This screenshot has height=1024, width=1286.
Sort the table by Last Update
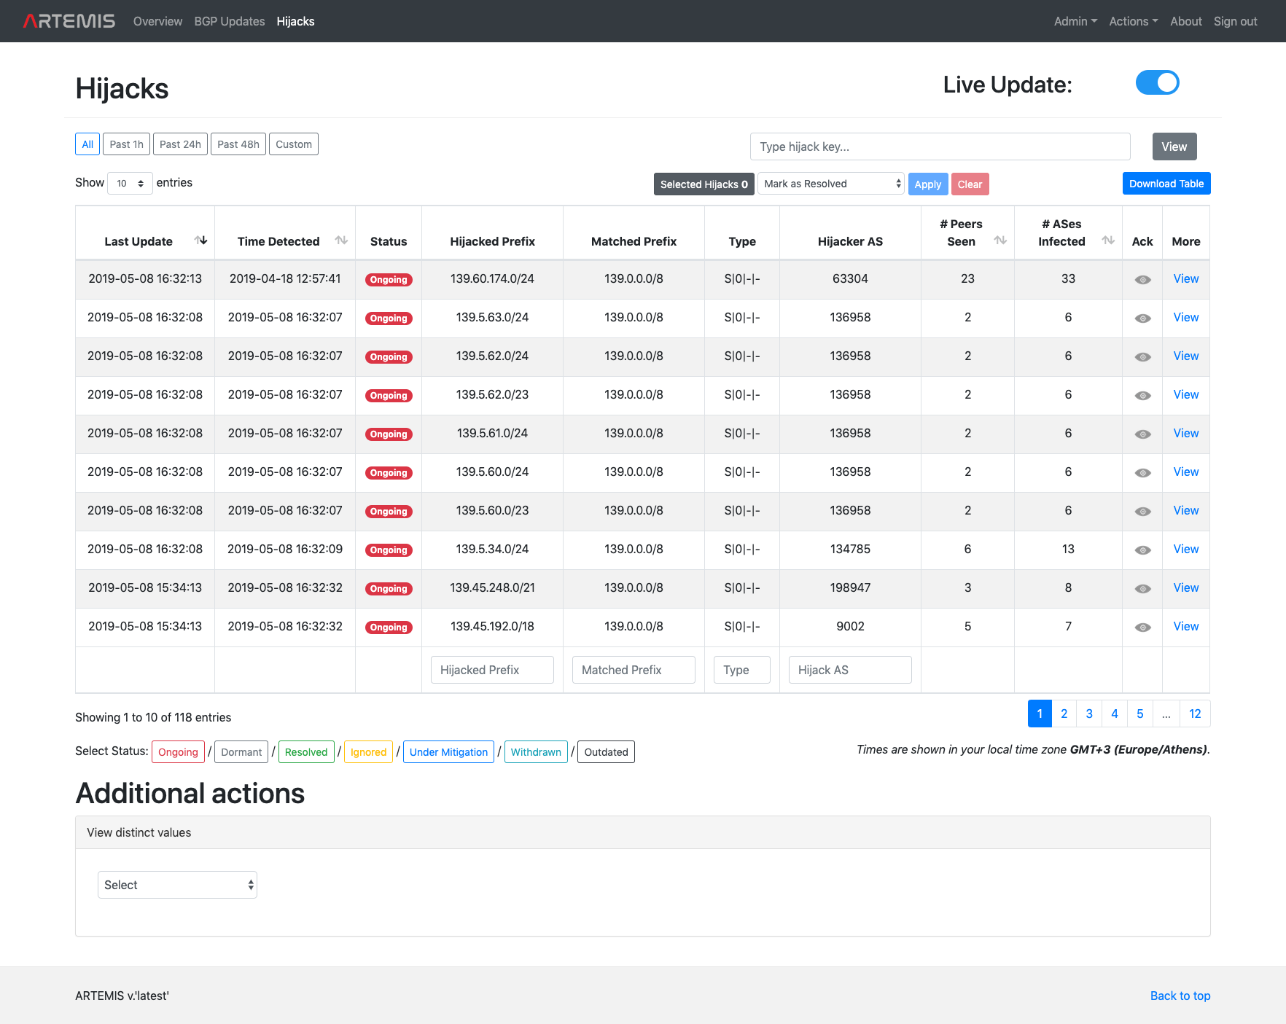click(x=202, y=241)
